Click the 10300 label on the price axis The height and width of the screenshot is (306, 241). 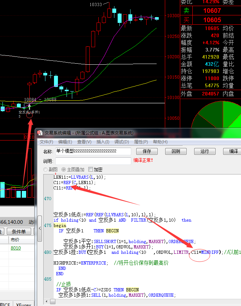point(173,16)
